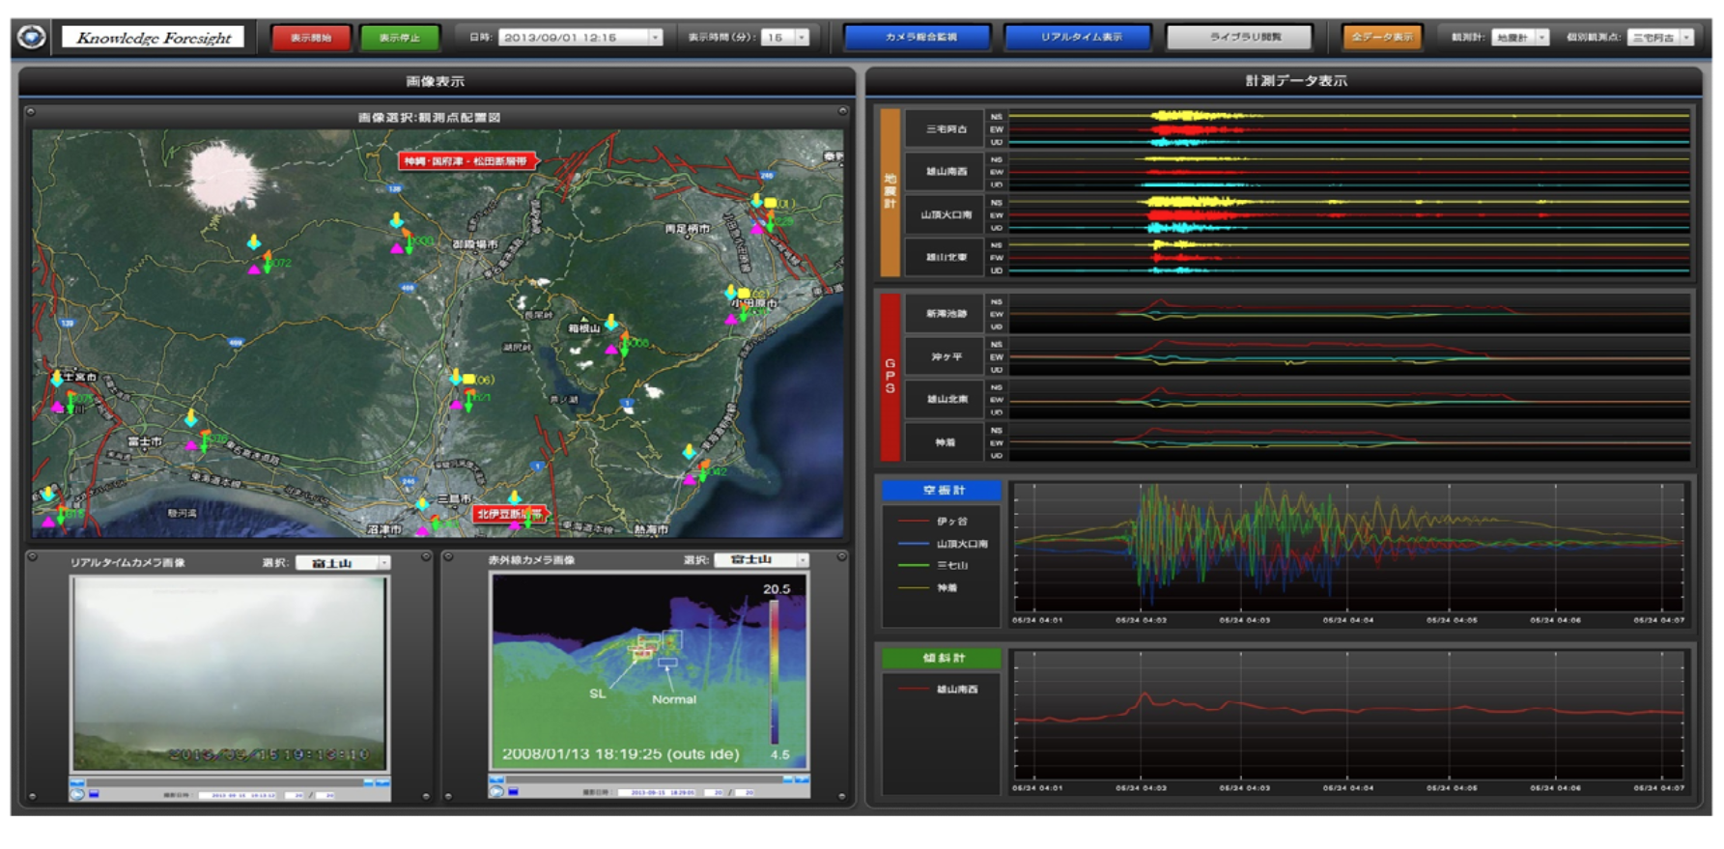Click the red 表示開始 start display button
The image size is (1724, 849).
pyautogui.click(x=310, y=38)
